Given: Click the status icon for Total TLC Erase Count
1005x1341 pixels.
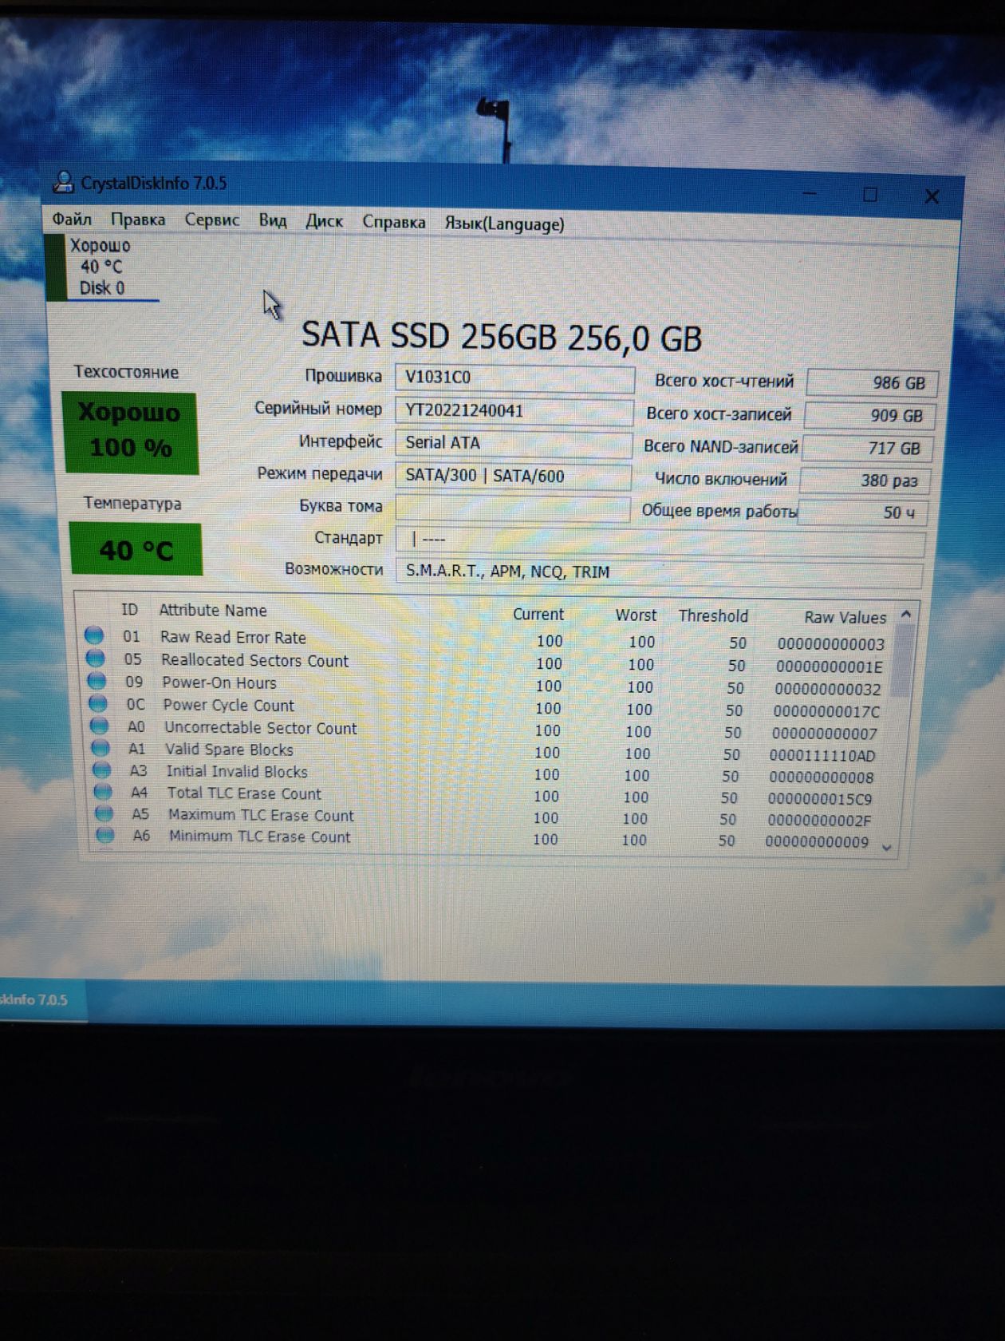Looking at the screenshot, I should click(x=103, y=792).
